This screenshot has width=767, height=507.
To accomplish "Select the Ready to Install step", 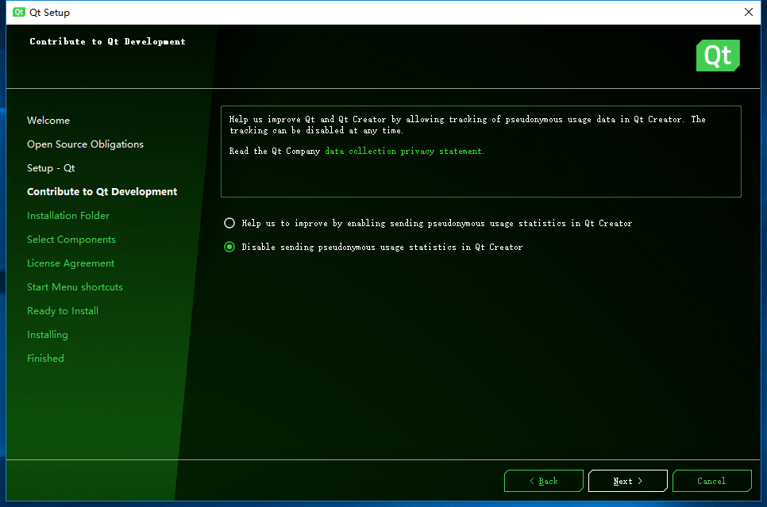I will pyautogui.click(x=63, y=311).
